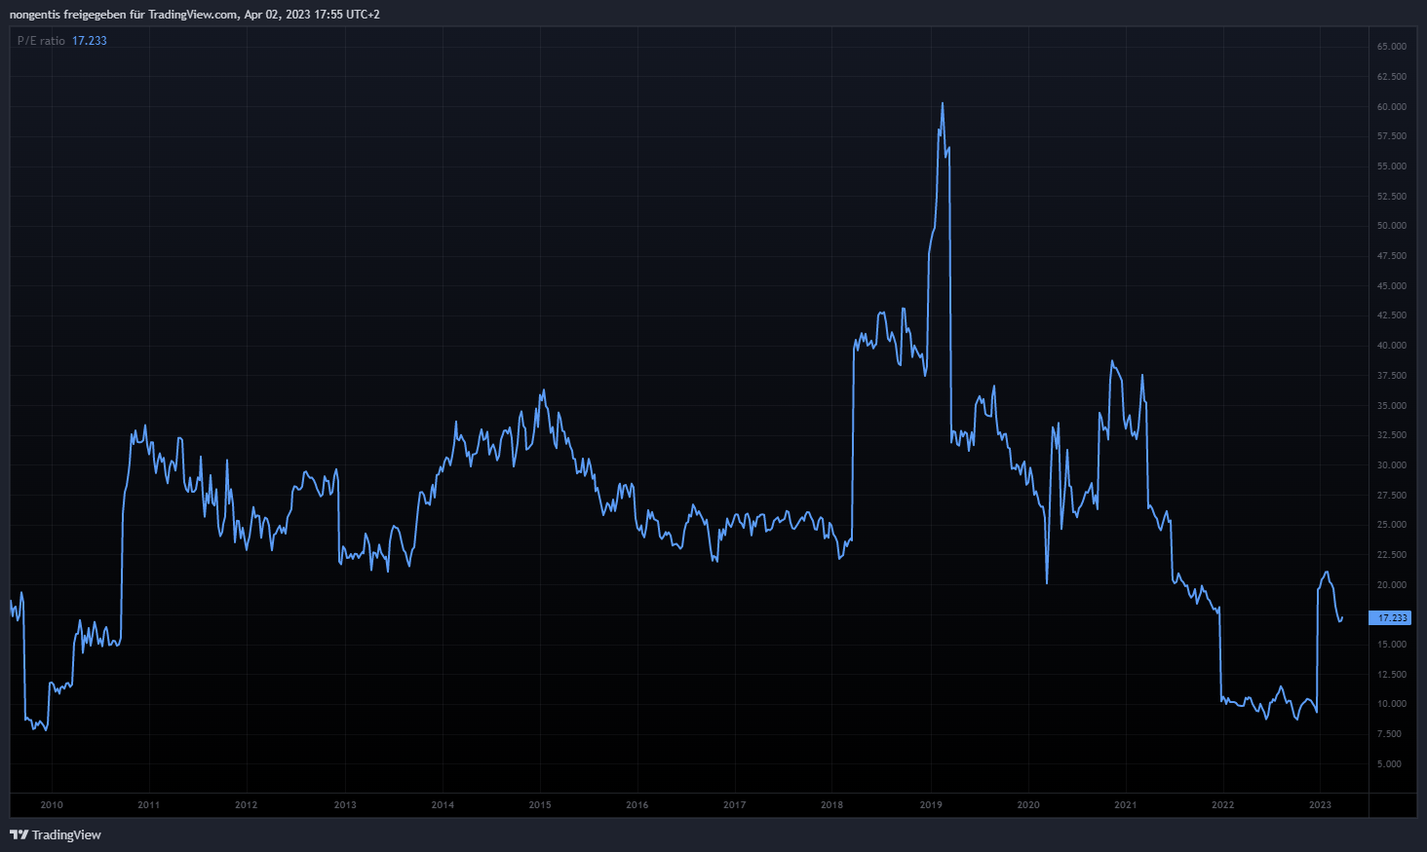Select the 2014 label on the time axis
This screenshot has width=1427, height=852.
(x=443, y=804)
